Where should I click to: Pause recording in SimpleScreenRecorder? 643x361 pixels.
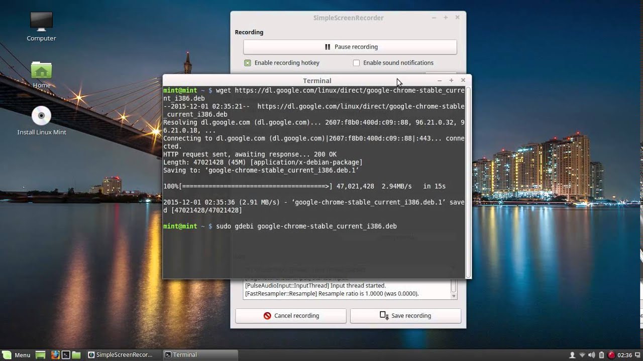[x=350, y=47]
